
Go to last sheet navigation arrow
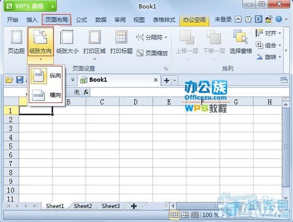(x=35, y=206)
